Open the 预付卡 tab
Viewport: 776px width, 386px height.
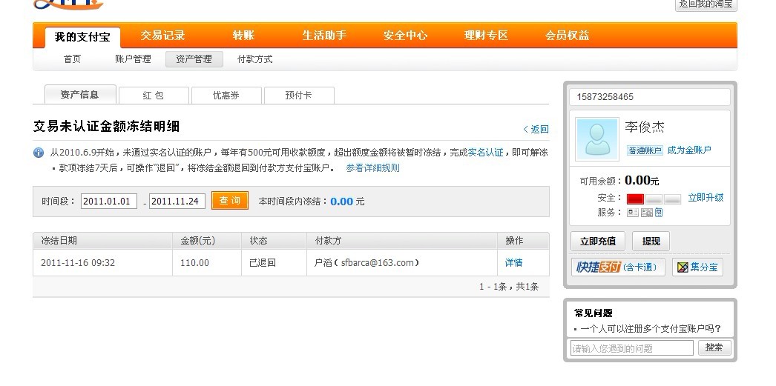pos(298,96)
